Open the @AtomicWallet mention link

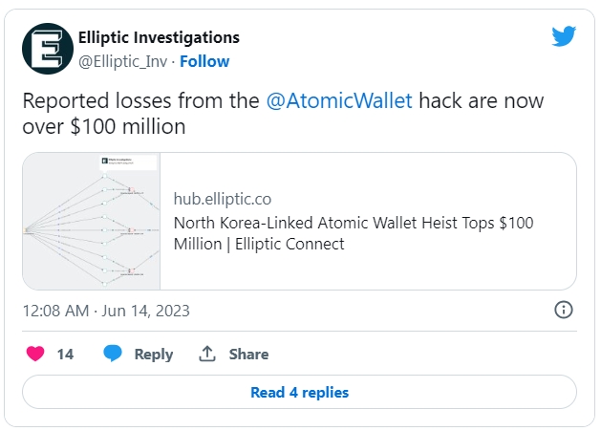tap(339, 101)
